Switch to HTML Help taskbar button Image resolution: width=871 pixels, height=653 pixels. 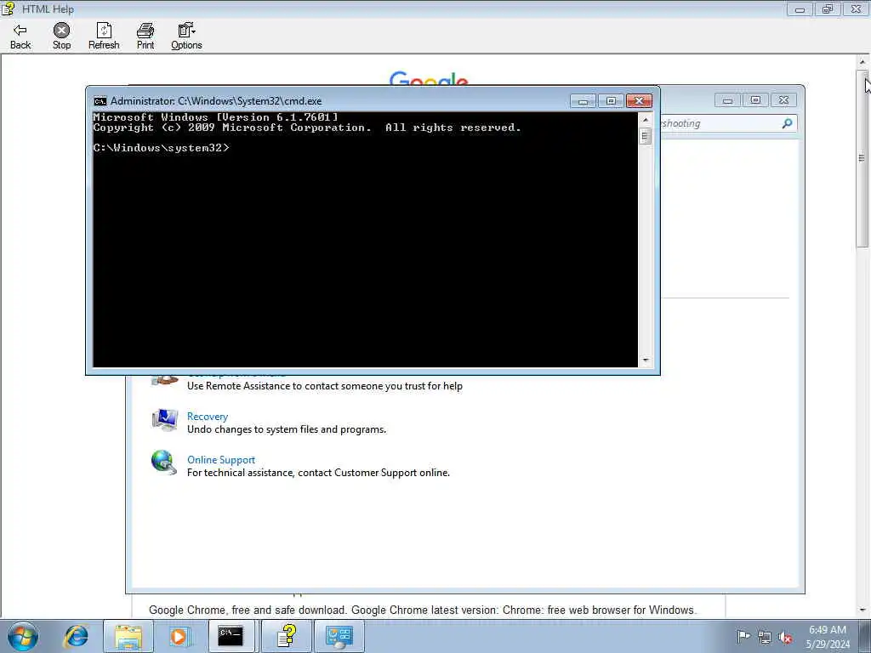[x=287, y=636]
